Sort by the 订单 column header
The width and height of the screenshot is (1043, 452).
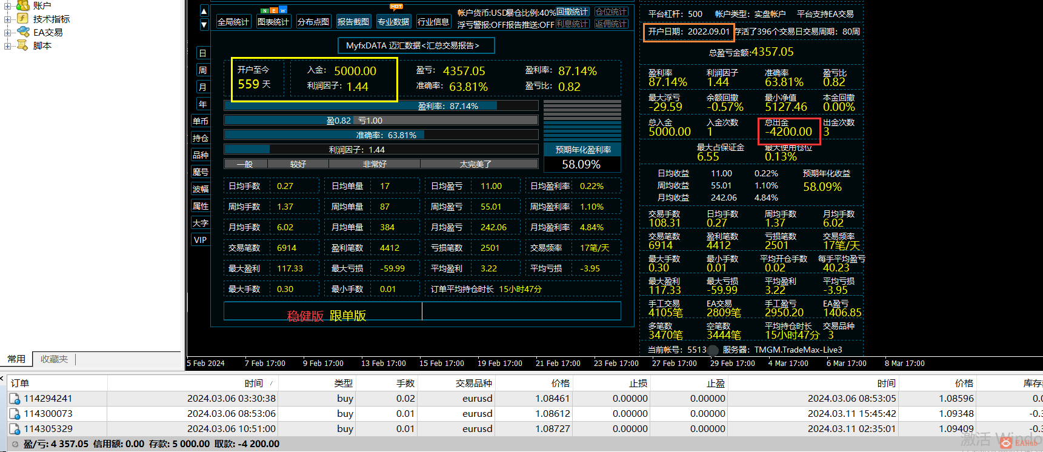point(58,384)
